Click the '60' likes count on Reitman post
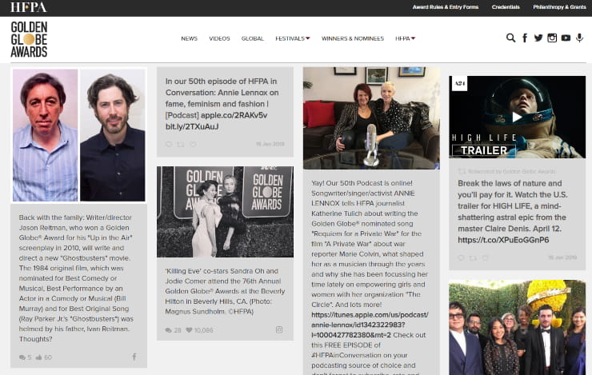This screenshot has height=375, width=592. tap(48, 357)
